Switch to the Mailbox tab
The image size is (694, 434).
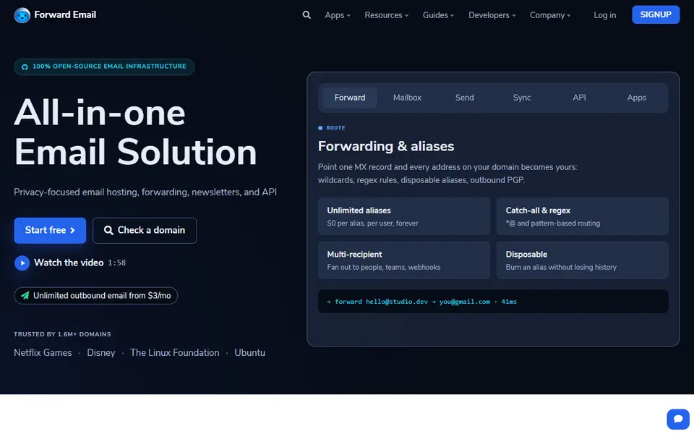pos(407,98)
